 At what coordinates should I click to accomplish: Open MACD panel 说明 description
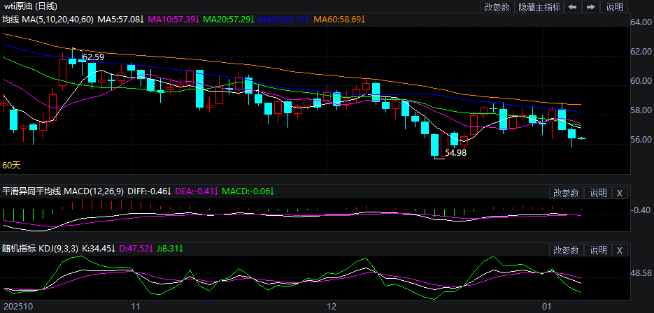[598, 193]
